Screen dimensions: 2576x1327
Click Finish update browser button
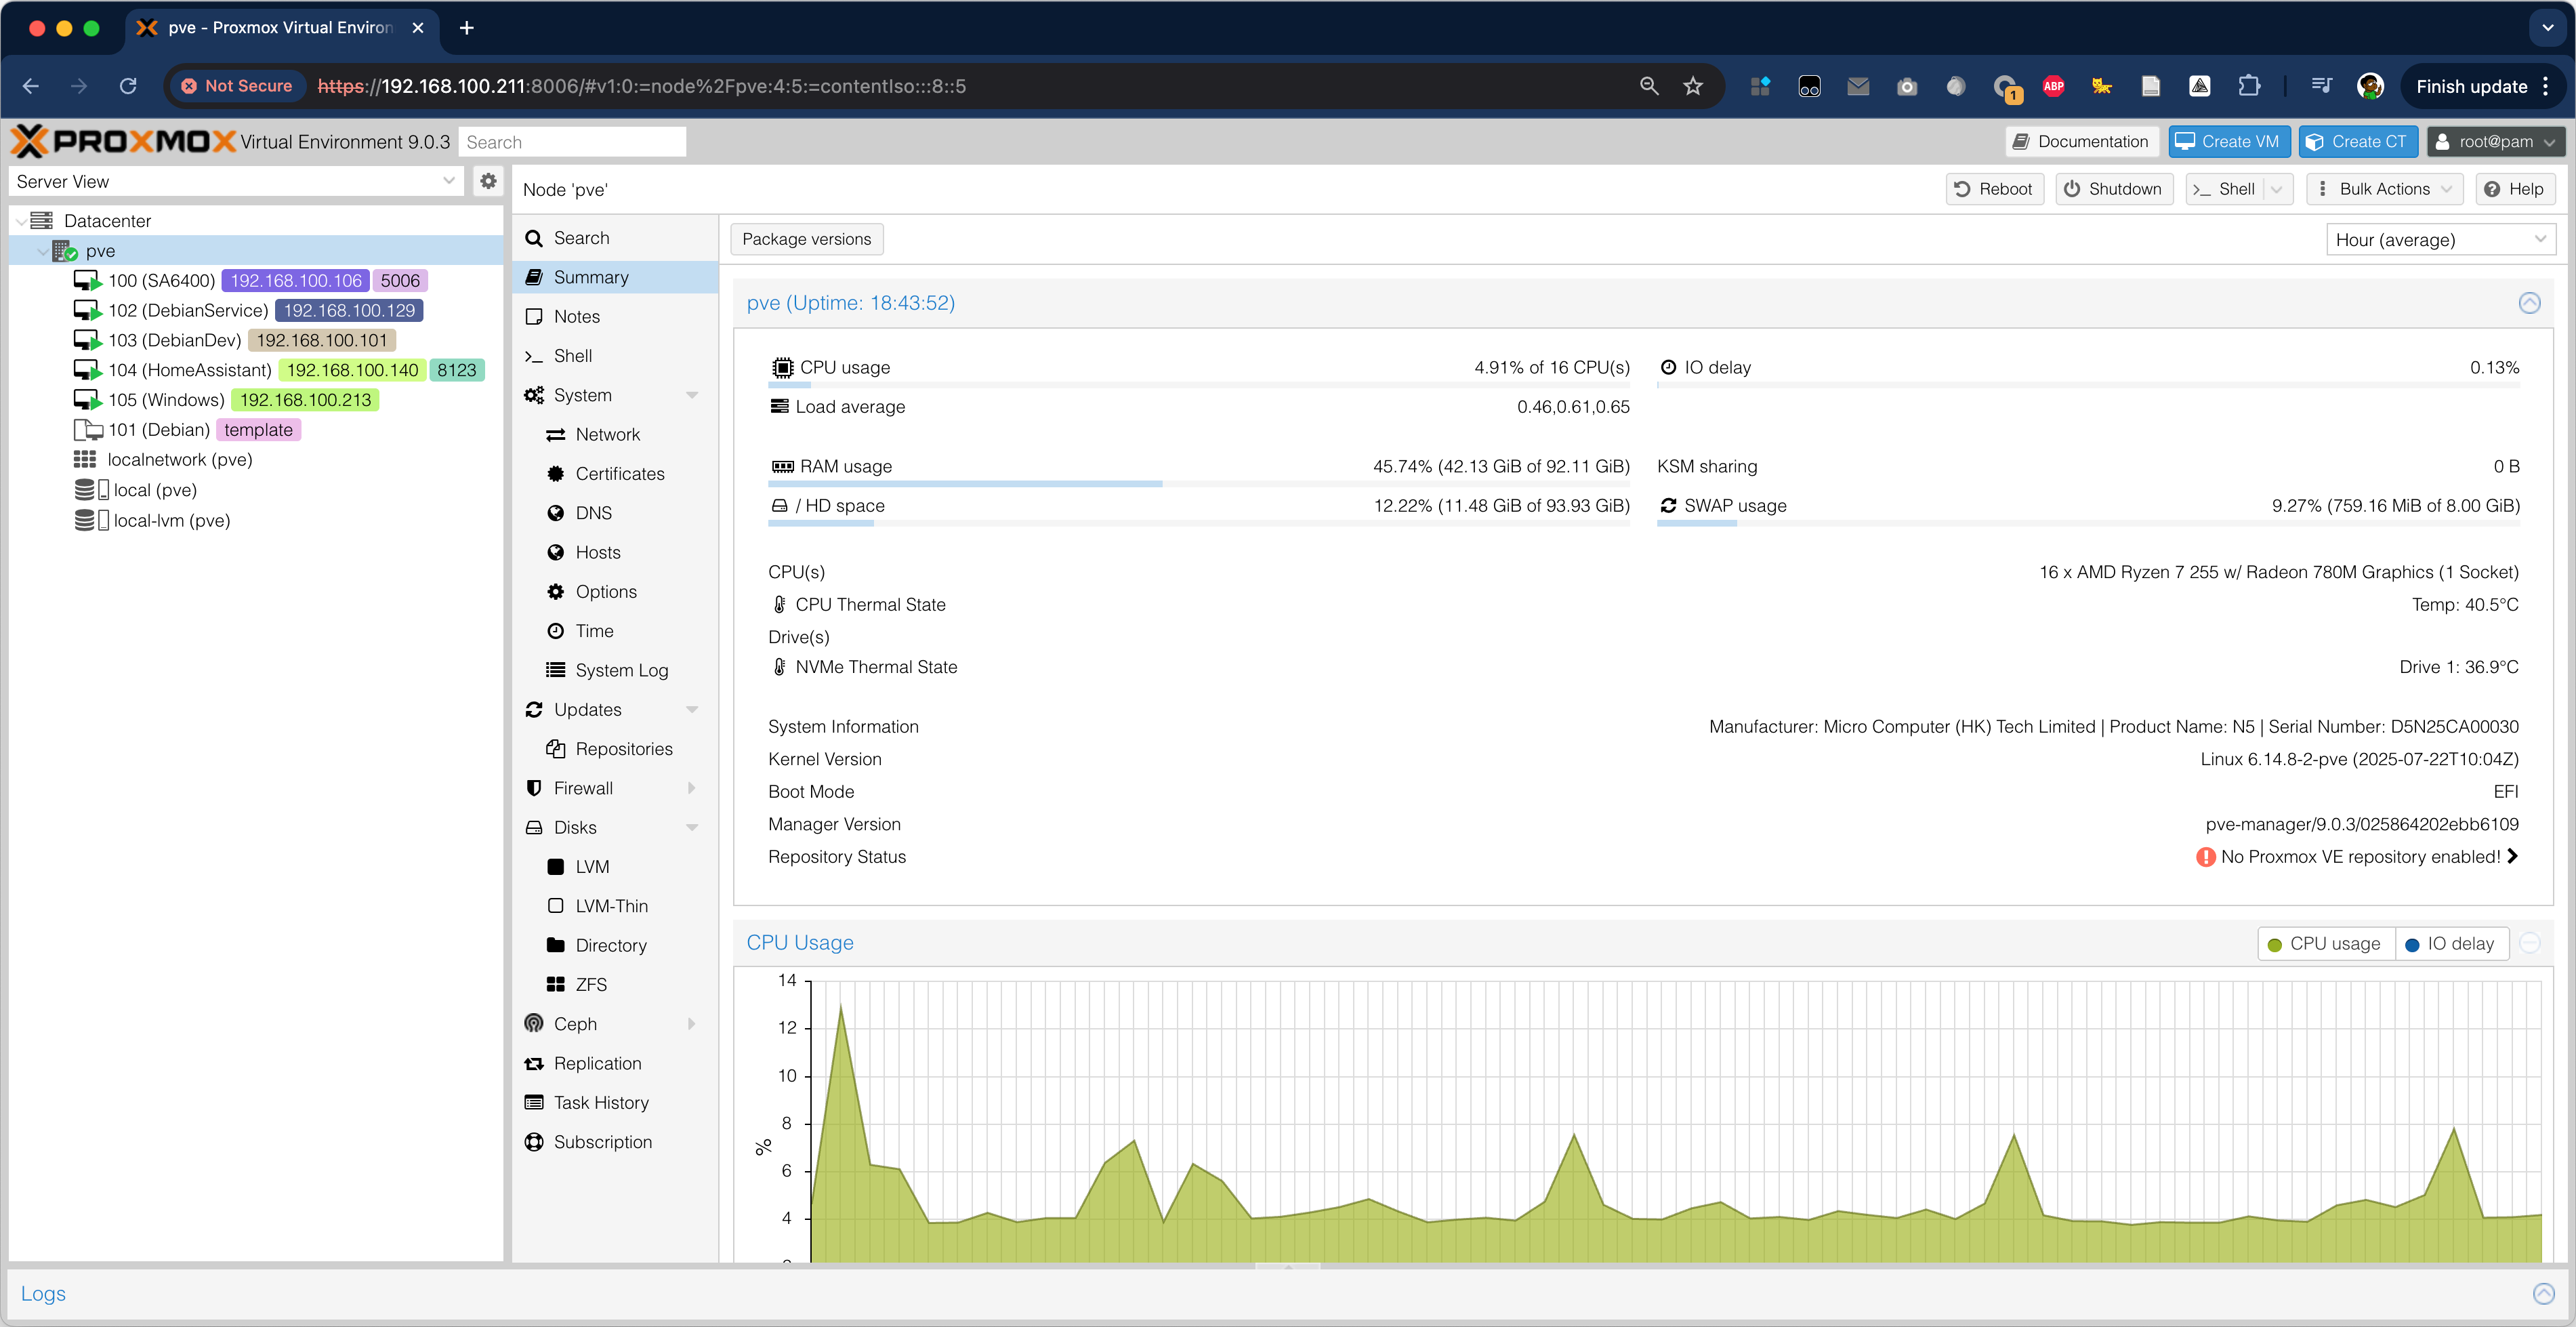[2484, 86]
